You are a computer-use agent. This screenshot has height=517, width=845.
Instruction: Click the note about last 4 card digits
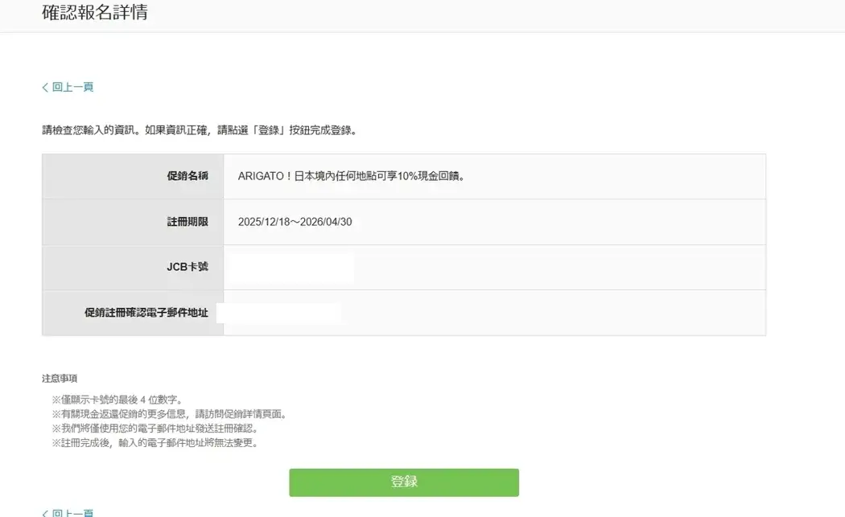[x=117, y=400]
